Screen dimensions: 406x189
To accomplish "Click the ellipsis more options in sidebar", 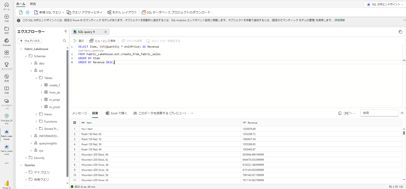I will tap(7, 163).
